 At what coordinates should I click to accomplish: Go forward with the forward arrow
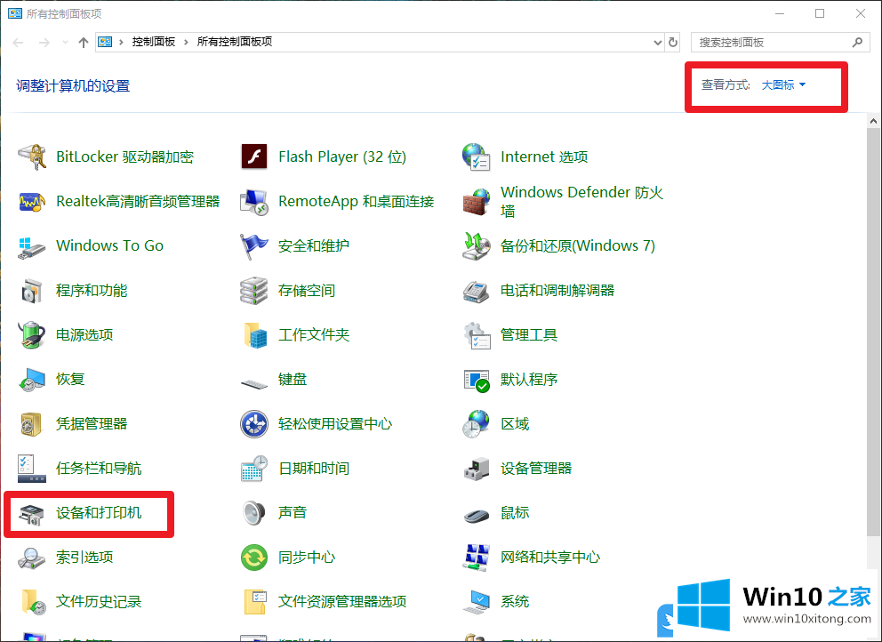pos(44,42)
